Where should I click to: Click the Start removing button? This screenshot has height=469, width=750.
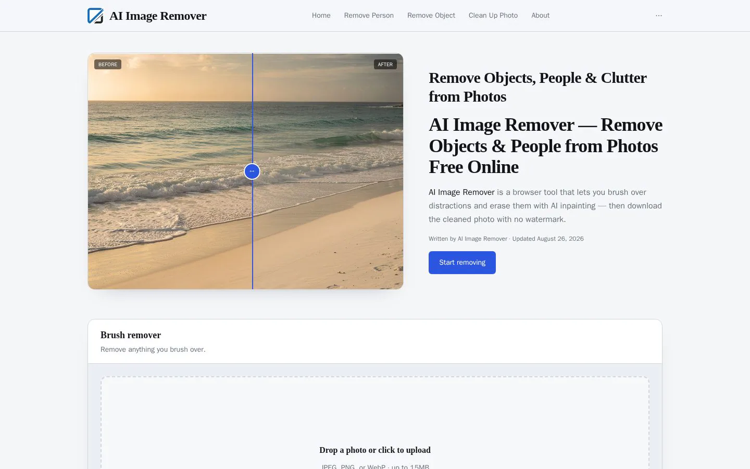point(462,263)
